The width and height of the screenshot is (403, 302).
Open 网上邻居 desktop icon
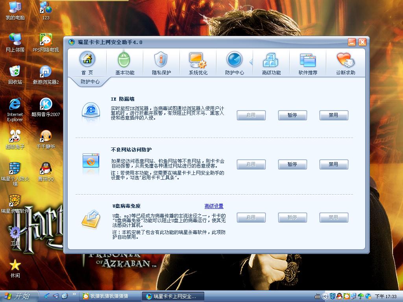point(15,42)
